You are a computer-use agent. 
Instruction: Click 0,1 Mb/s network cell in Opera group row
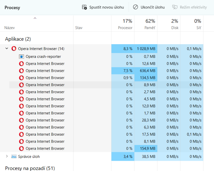click(192, 48)
